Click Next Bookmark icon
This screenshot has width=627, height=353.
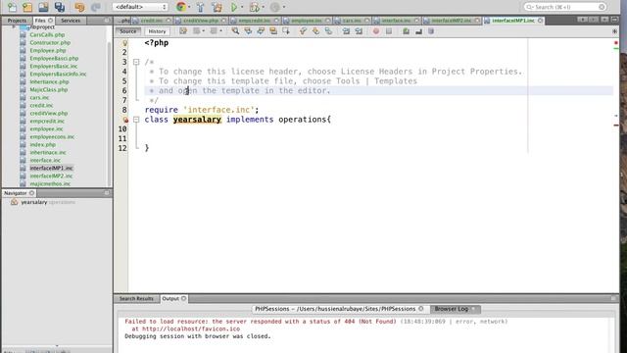click(x=315, y=31)
